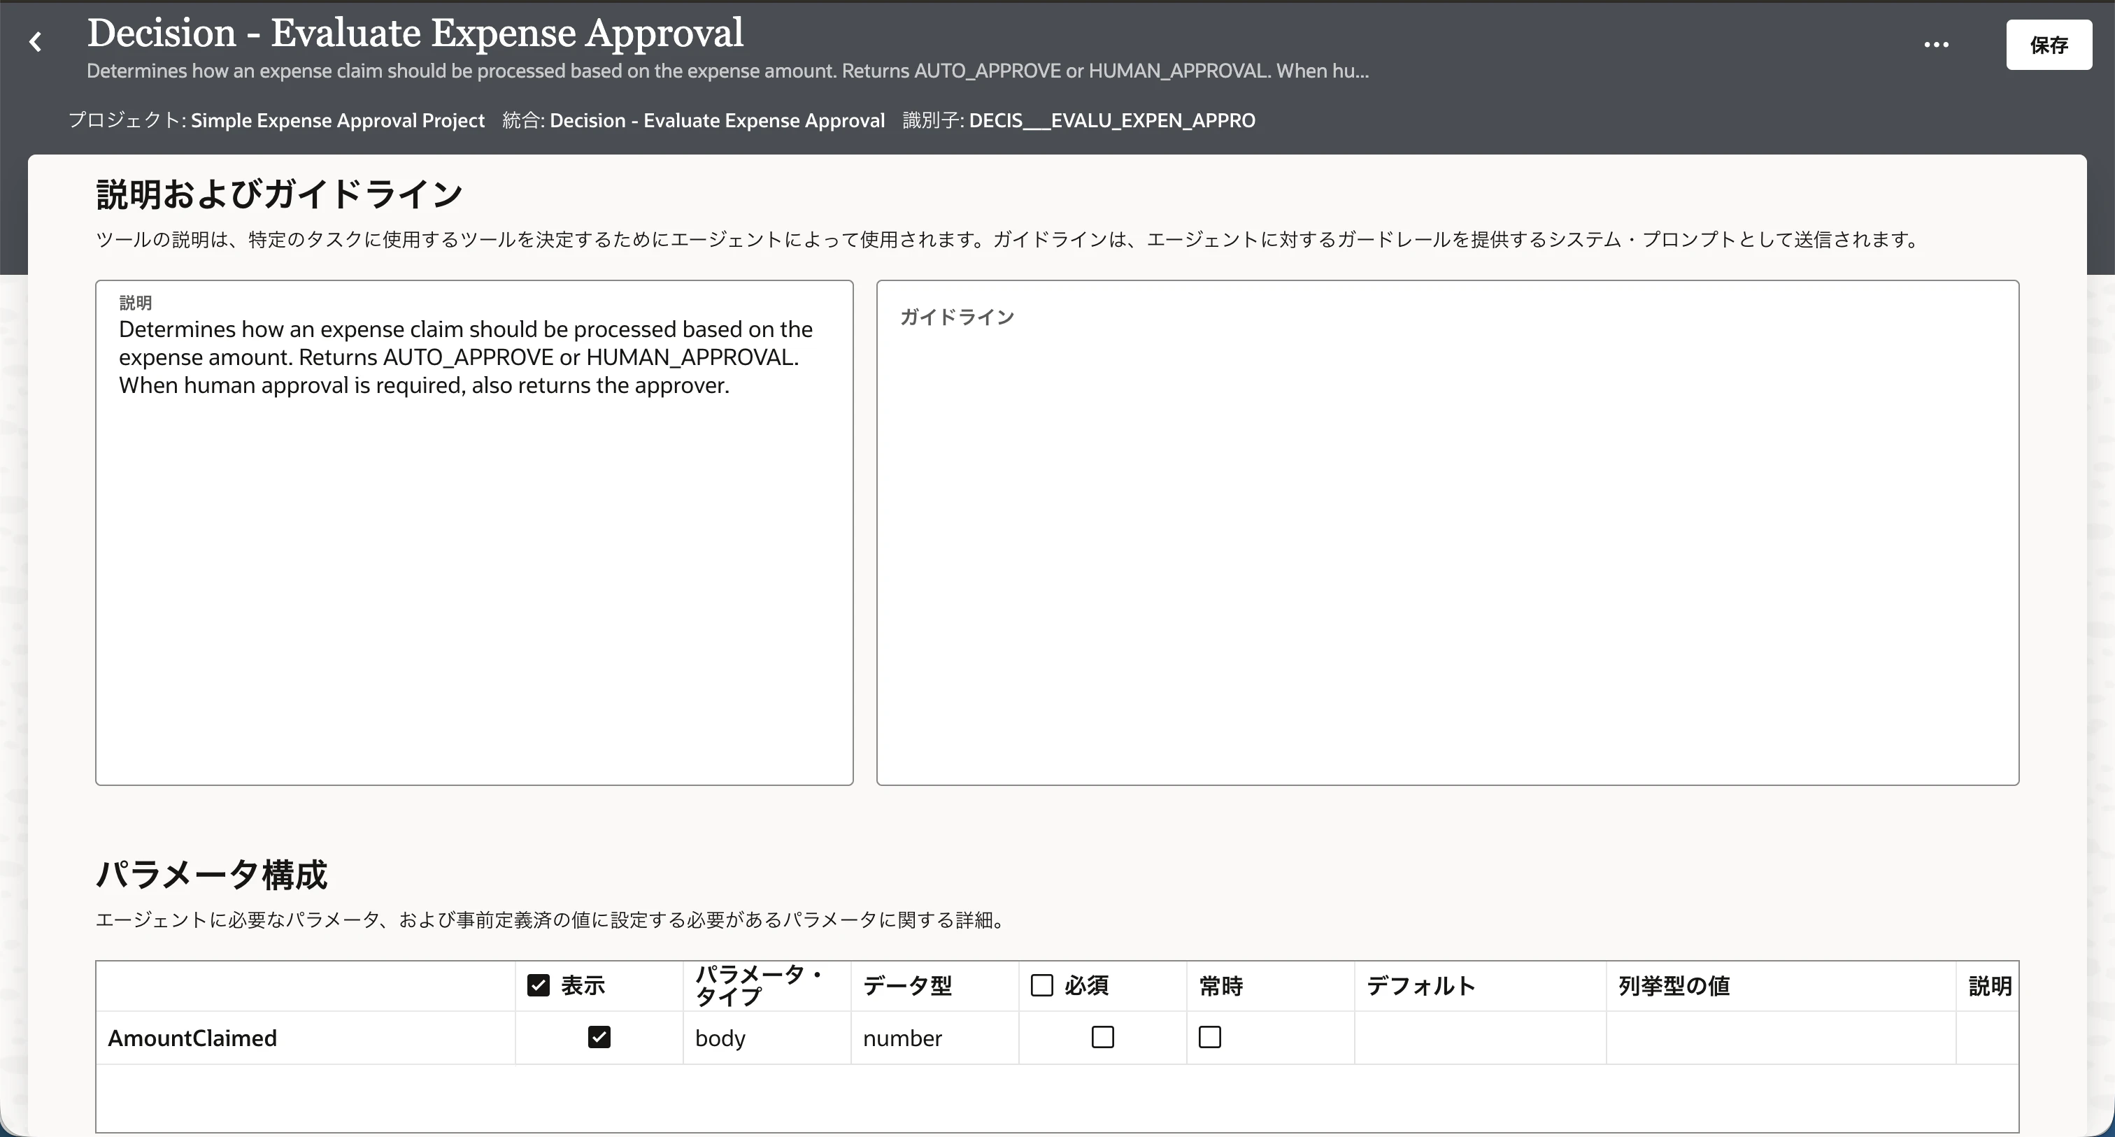The image size is (2115, 1137).
Task: Click into the empty ガイドライン text area
Action: 1448,533
